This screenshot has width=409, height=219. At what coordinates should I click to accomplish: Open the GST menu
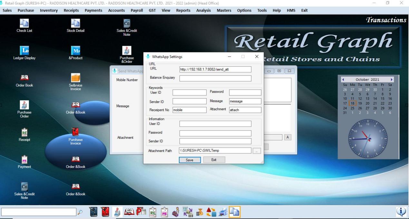152,10
